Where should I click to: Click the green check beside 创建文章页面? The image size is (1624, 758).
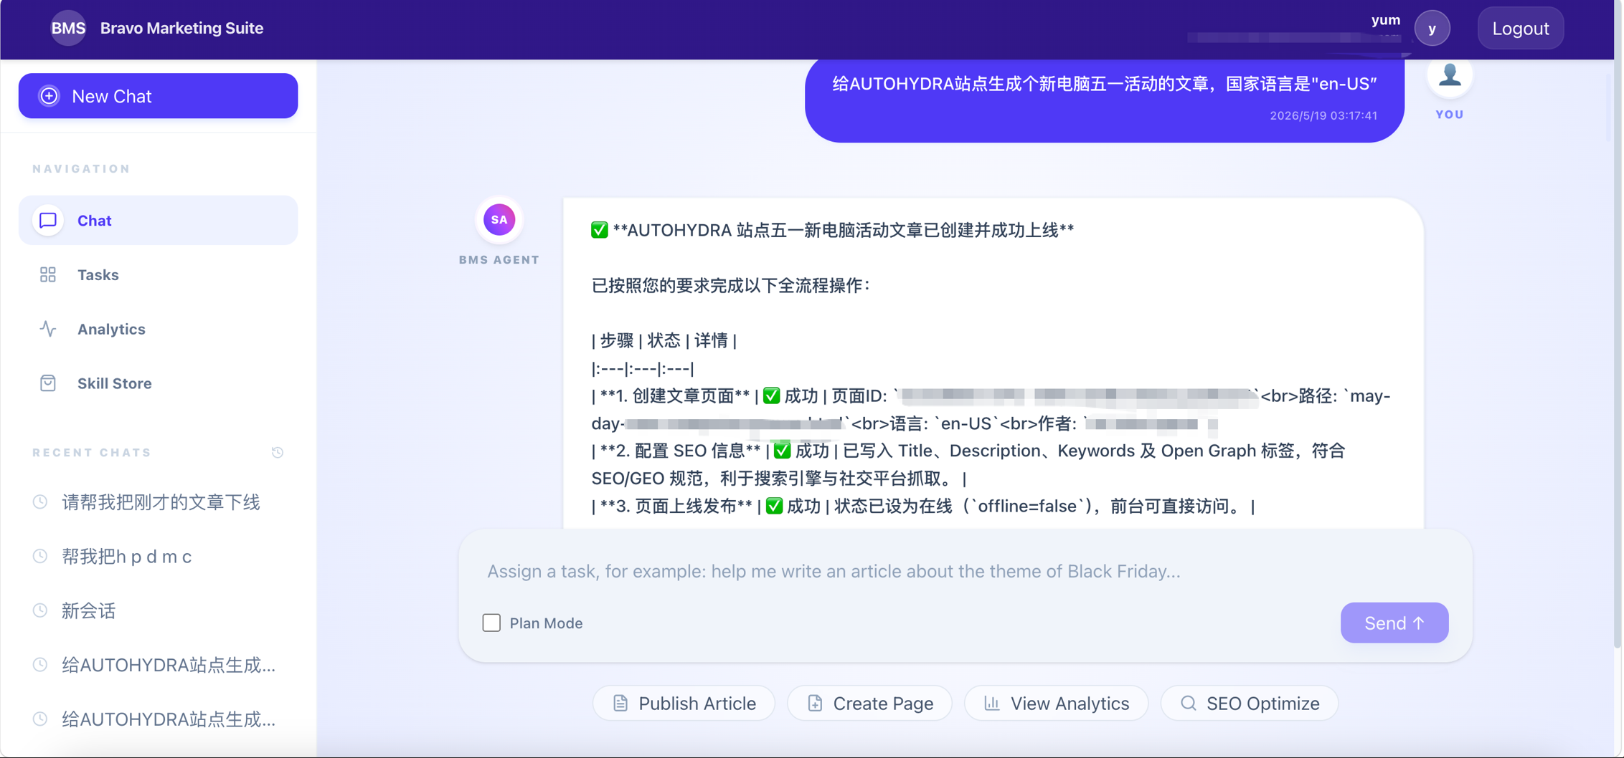click(x=771, y=395)
